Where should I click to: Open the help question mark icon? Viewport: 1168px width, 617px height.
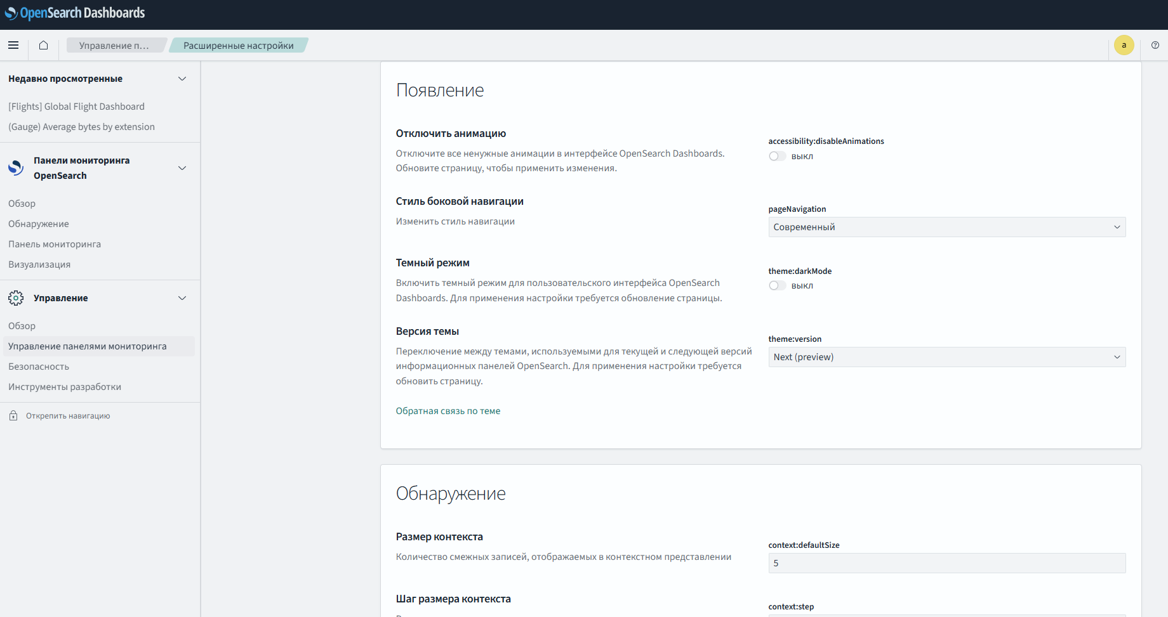pos(1155,45)
